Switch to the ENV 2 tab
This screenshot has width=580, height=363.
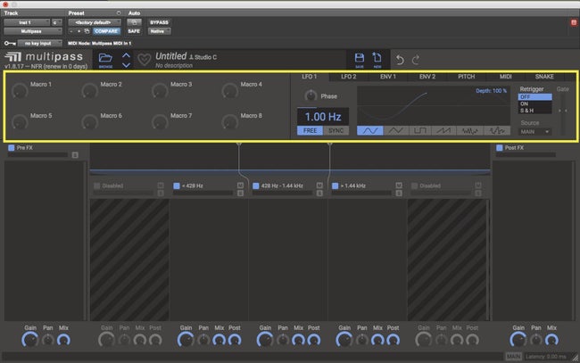(427, 77)
